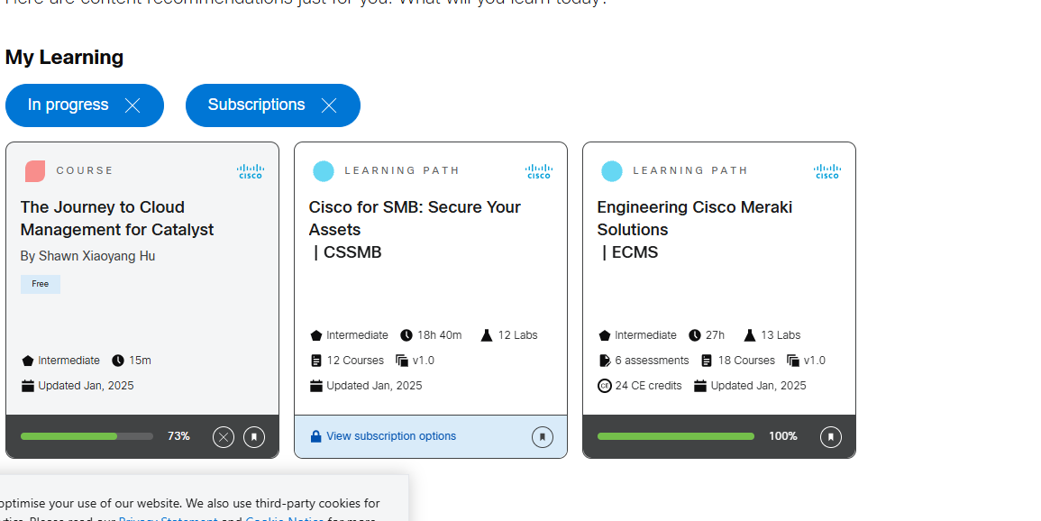This screenshot has width=1041, height=521.
Task: Open the Cisco for SMB: Secure Your Assets path
Action: tap(414, 218)
